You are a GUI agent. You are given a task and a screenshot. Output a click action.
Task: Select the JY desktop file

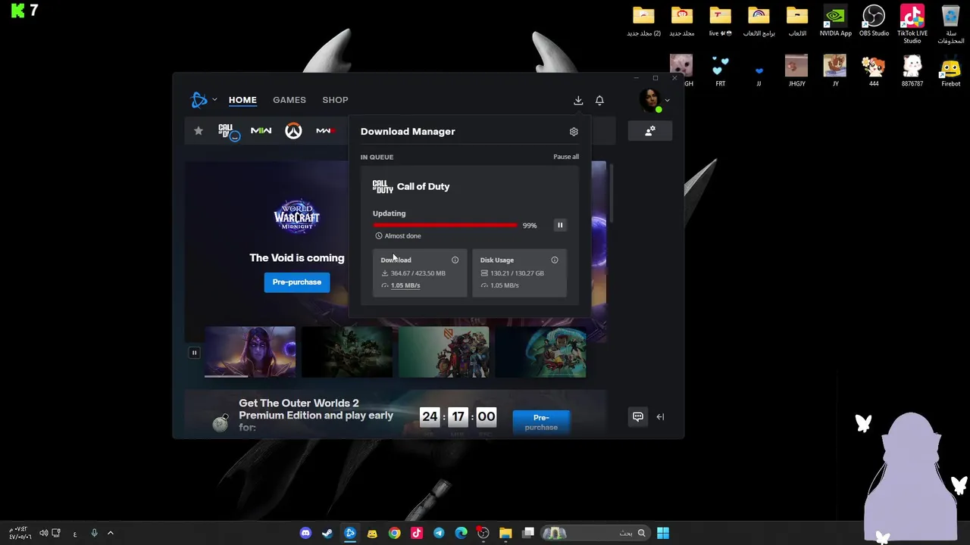(835, 71)
